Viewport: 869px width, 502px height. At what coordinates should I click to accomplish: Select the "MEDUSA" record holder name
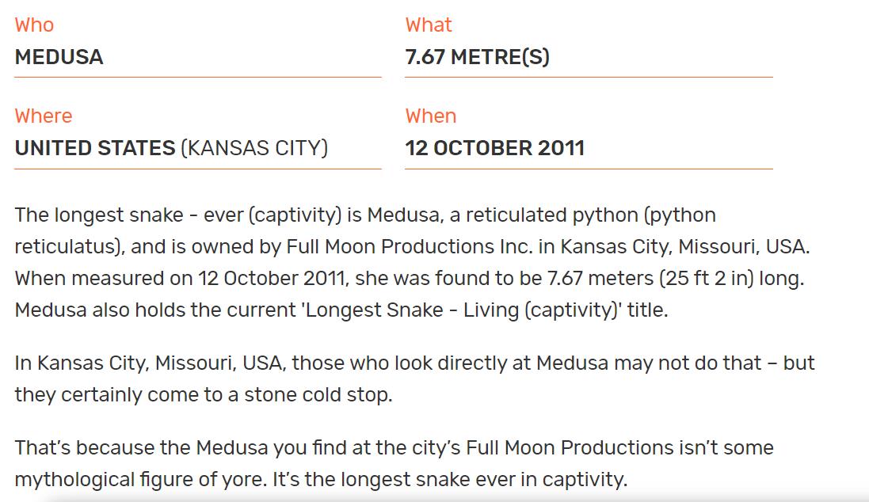pyautogui.click(x=59, y=57)
